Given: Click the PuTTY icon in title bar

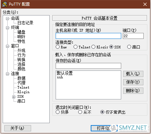Looking at the screenshot, I should 5,4.
